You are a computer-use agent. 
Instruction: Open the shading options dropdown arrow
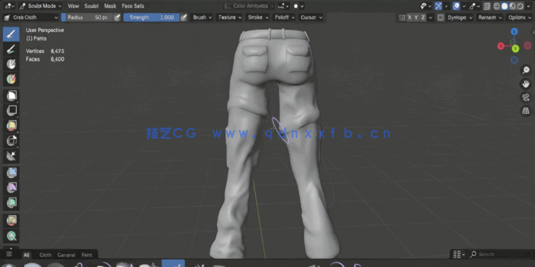pyautogui.click(x=529, y=6)
